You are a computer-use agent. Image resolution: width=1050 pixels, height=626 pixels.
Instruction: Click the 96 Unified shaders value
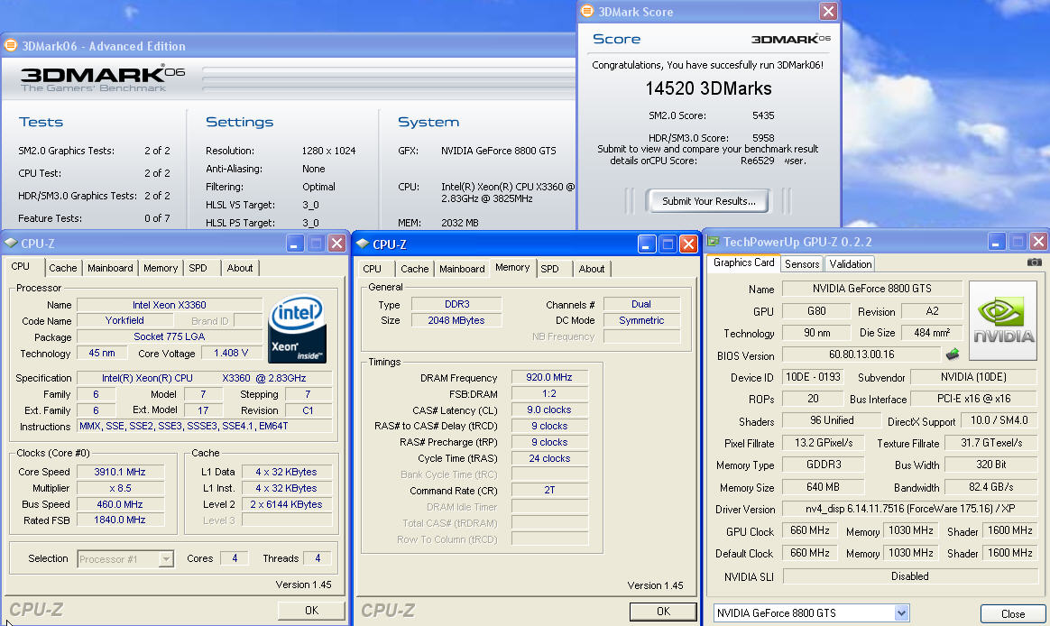coord(832,420)
